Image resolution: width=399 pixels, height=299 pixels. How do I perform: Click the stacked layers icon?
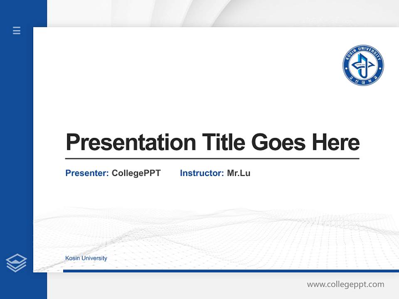(x=16, y=263)
